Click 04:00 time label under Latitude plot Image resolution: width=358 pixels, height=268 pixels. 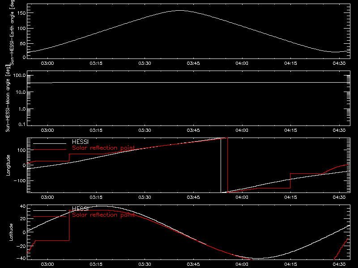(x=242, y=264)
